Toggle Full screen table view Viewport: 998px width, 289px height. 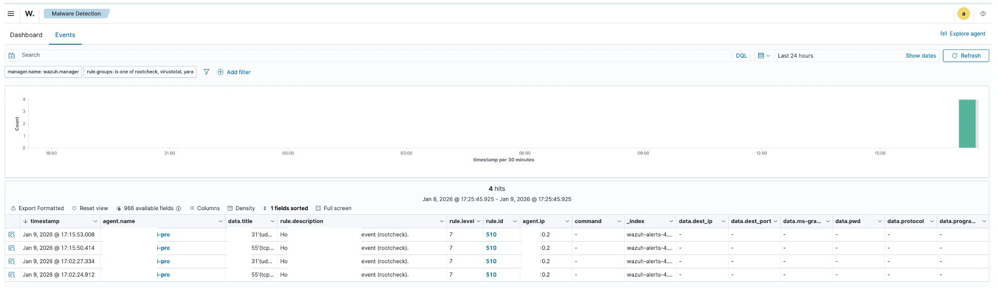(x=333, y=208)
